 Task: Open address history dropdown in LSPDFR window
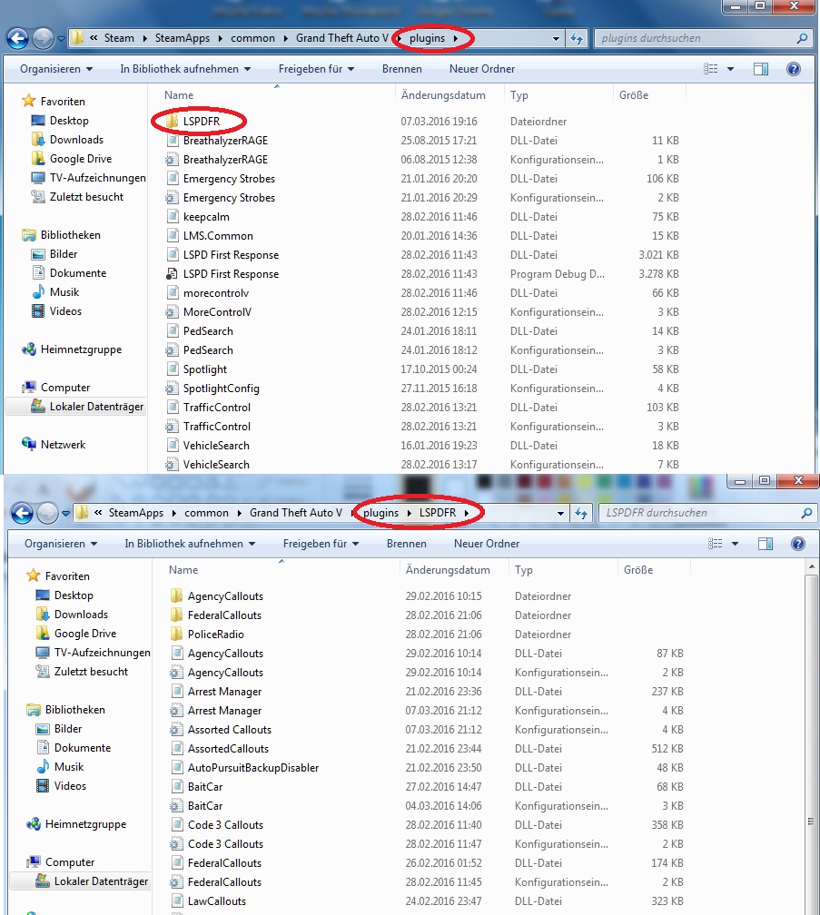point(560,514)
